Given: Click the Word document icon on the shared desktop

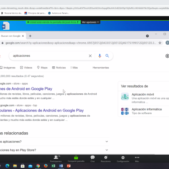Looking at the screenshot, I should click(6, 26).
